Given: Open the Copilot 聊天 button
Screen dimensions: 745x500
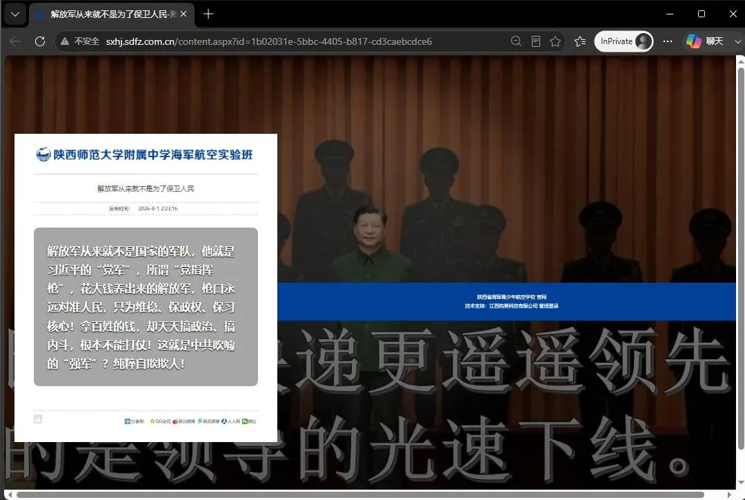Looking at the screenshot, I should 704,41.
